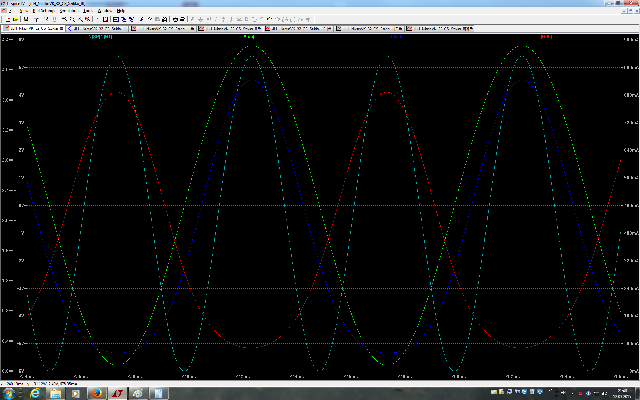640x400 pixels.
Task: Open the Paint taskbar button
Action: (x=138, y=394)
